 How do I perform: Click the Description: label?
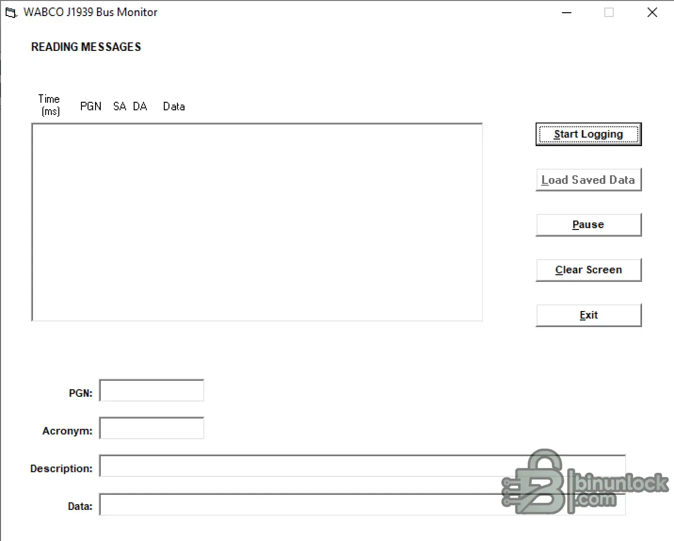click(x=61, y=468)
